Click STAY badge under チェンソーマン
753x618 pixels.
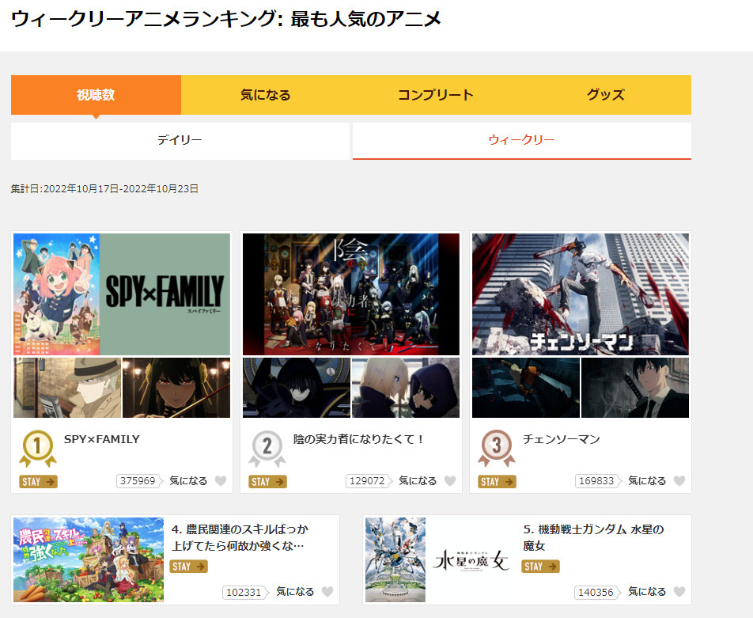tap(497, 482)
